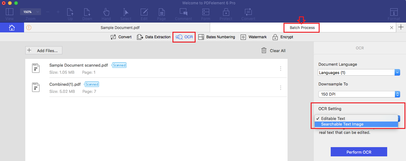The width and height of the screenshot is (406, 161).
Task: Open the Downsample To 150 DPI dropdown
Action: pyautogui.click(x=359, y=94)
